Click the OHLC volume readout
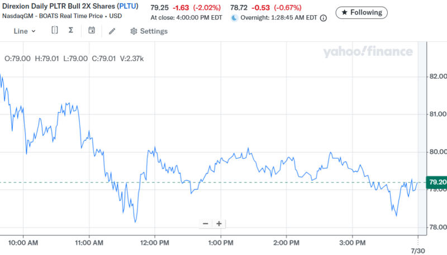The width and height of the screenshot is (447, 255). pos(74,58)
